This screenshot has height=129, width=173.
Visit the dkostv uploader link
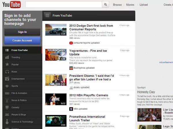pyautogui.click(x=81, y=87)
